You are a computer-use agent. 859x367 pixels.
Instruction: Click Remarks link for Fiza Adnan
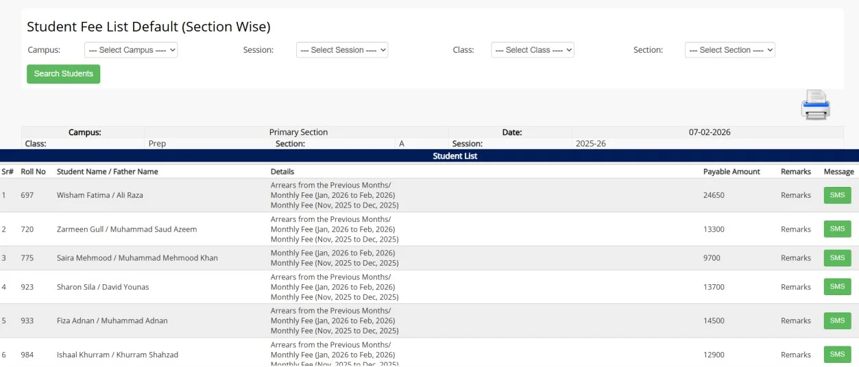pyautogui.click(x=795, y=320)
